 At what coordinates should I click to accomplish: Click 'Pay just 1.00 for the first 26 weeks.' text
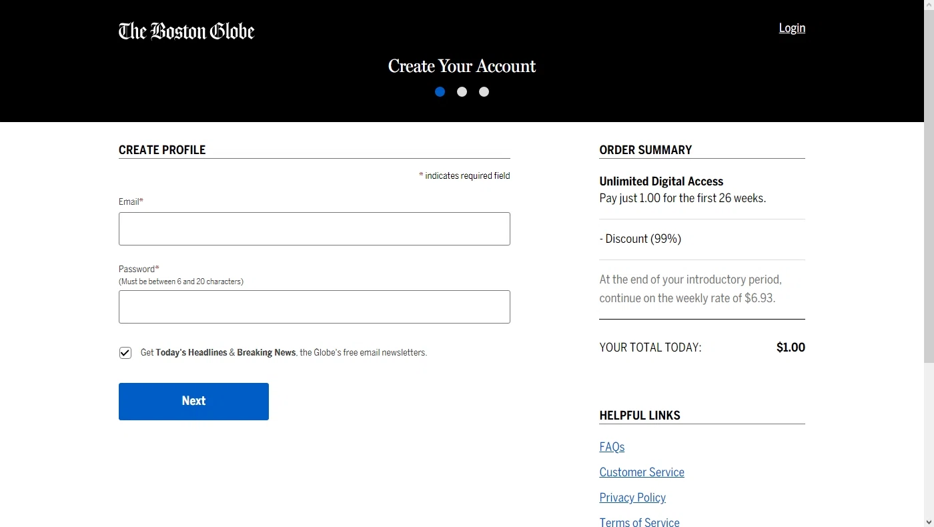point(682,198)
